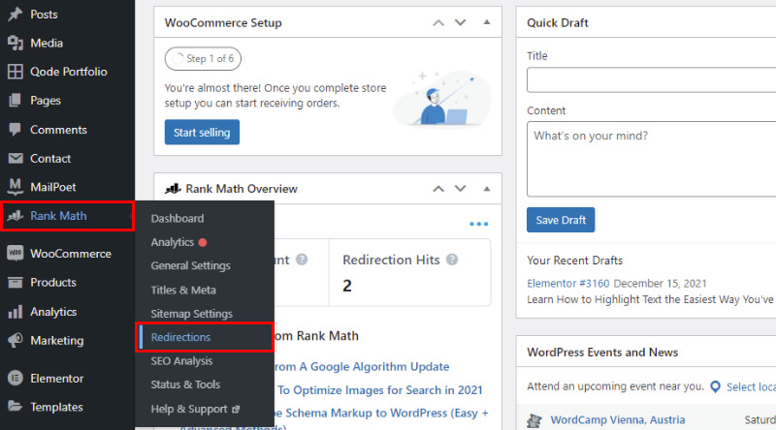Open Titles & Meta submenu item
The image size is (776, 430).
click(183, 290)
